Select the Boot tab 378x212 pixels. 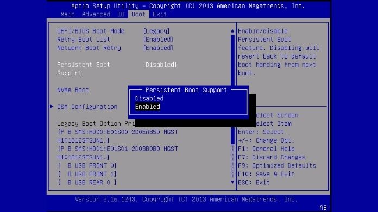[138, 14]
